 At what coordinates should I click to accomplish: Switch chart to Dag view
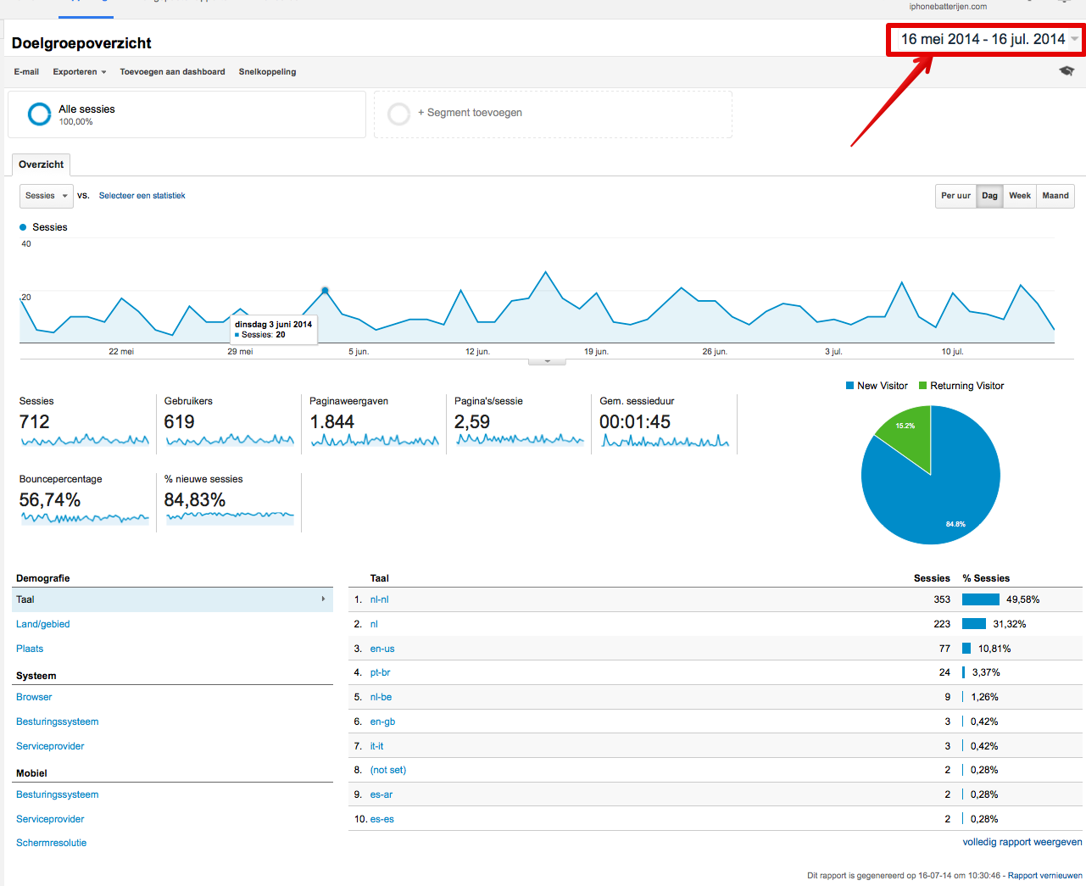(989, 196)
